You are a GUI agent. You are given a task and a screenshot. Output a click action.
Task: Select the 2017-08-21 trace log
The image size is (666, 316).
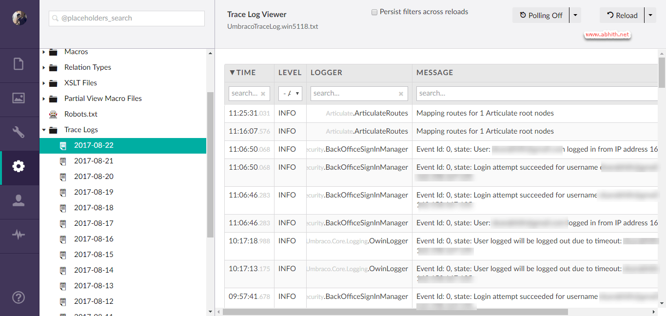tap(94, 160)
